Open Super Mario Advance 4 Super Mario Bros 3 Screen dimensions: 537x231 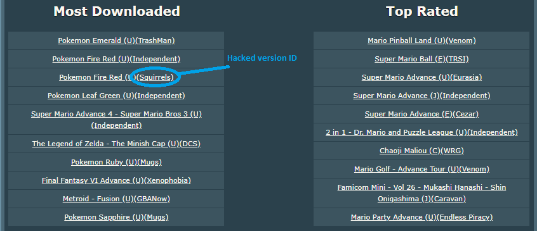pos(116,120)
